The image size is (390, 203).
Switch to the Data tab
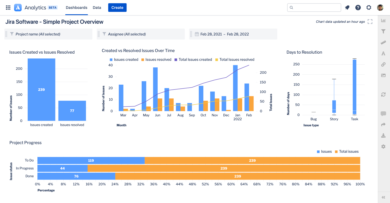click(97, 8)
